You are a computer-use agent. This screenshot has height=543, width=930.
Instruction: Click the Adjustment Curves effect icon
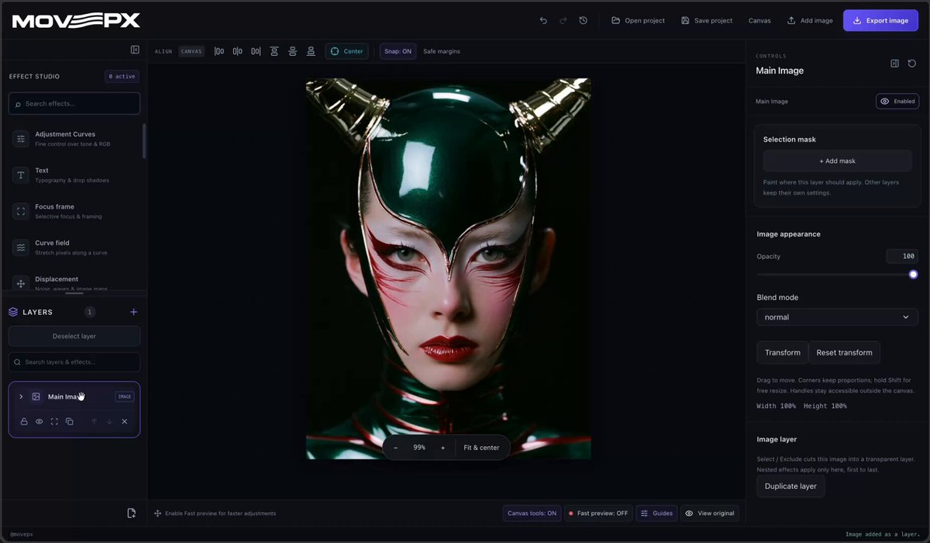(21, 139)
